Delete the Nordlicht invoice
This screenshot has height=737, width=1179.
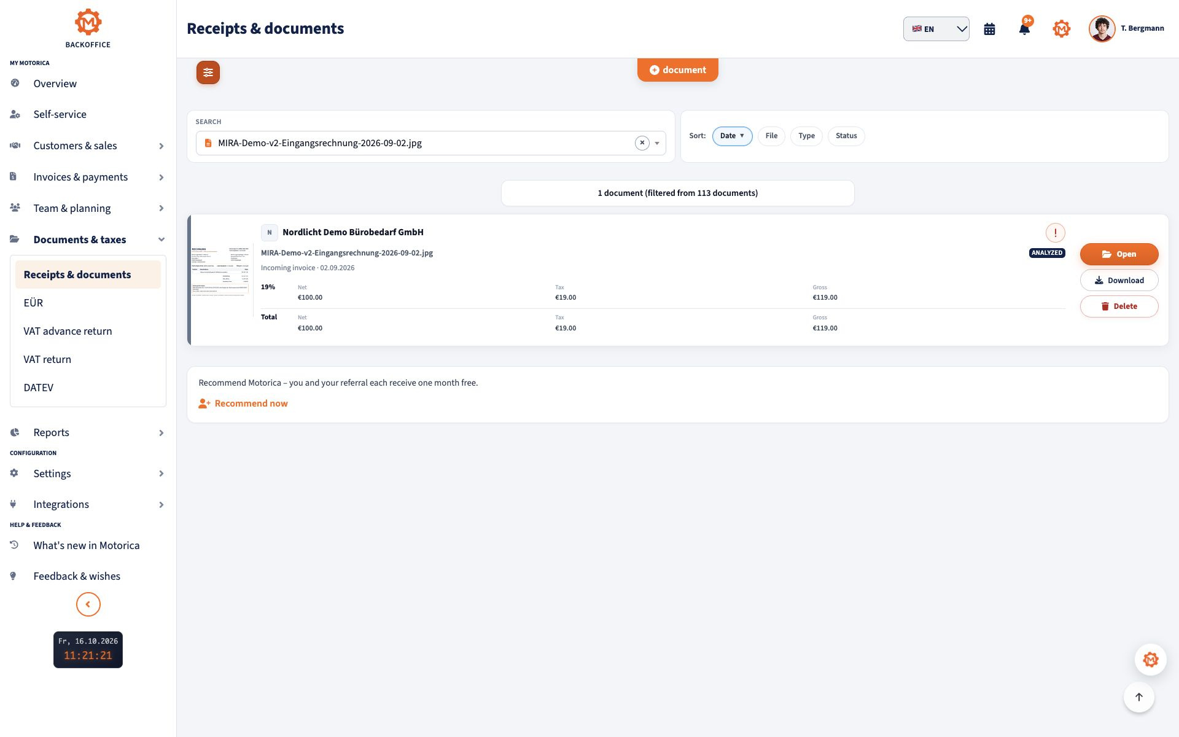tap(1119, 306)
